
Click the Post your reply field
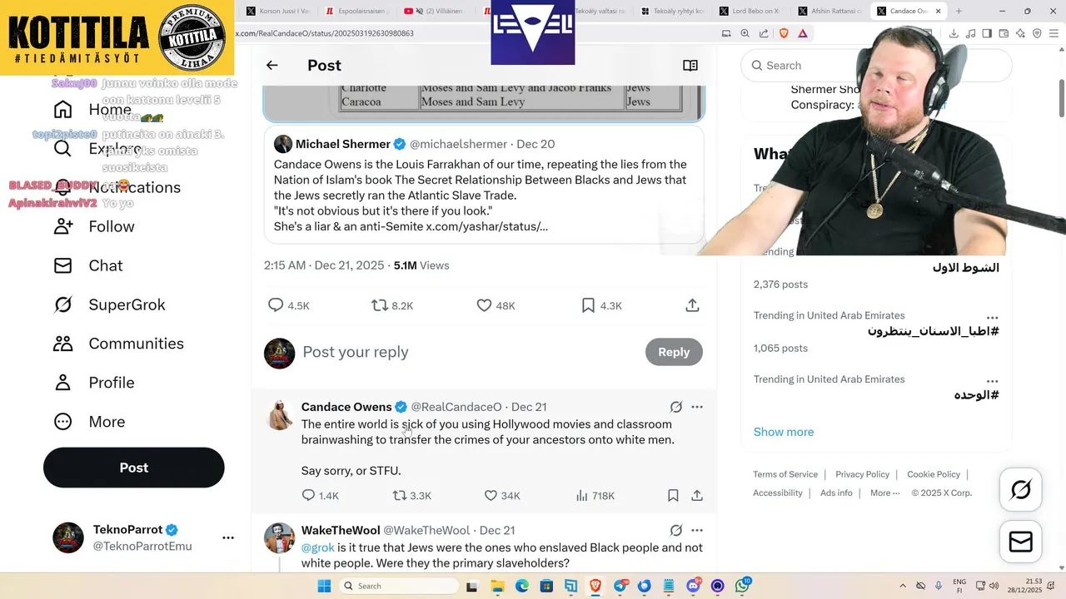[466, 352]
